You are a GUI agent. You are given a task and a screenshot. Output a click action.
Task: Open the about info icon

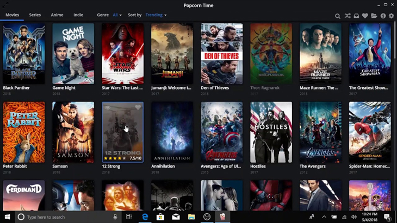(383, 16)
